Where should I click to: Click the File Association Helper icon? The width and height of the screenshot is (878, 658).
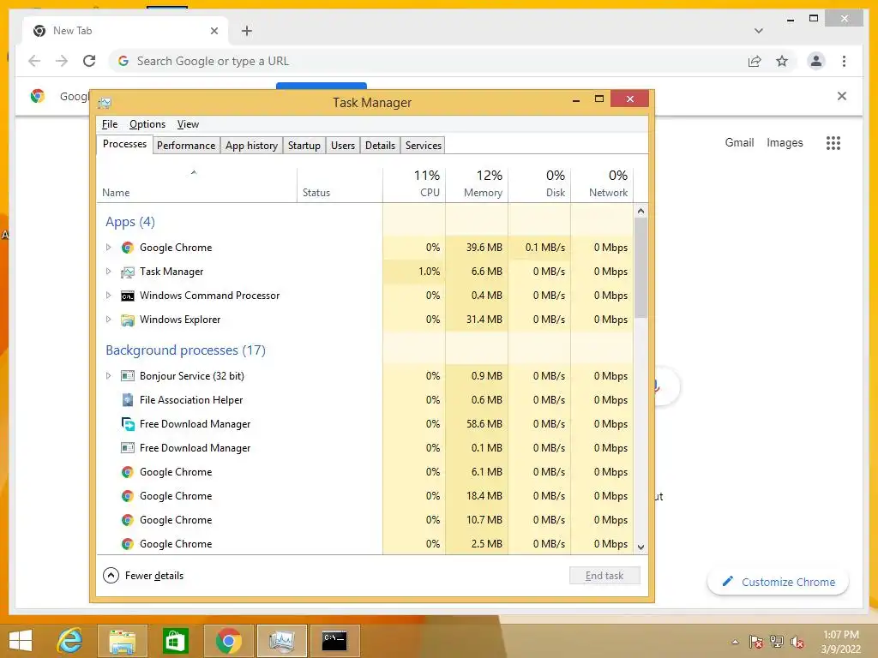(x=128, y=400)
